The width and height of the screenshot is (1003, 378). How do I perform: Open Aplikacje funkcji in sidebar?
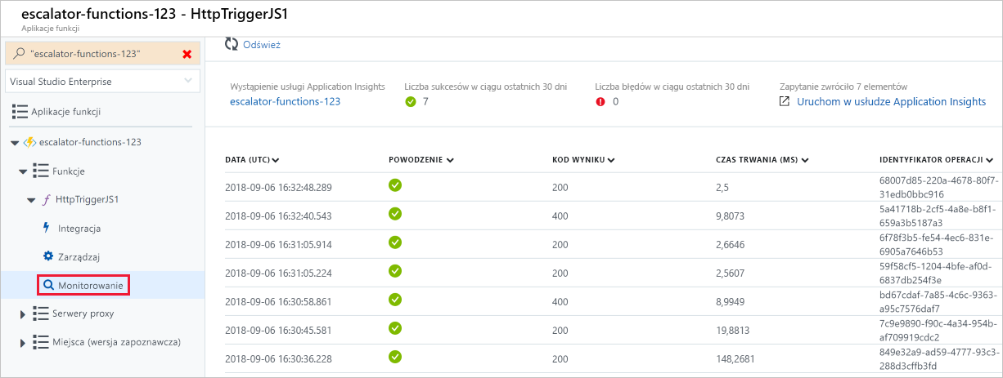tap(66, 111)
